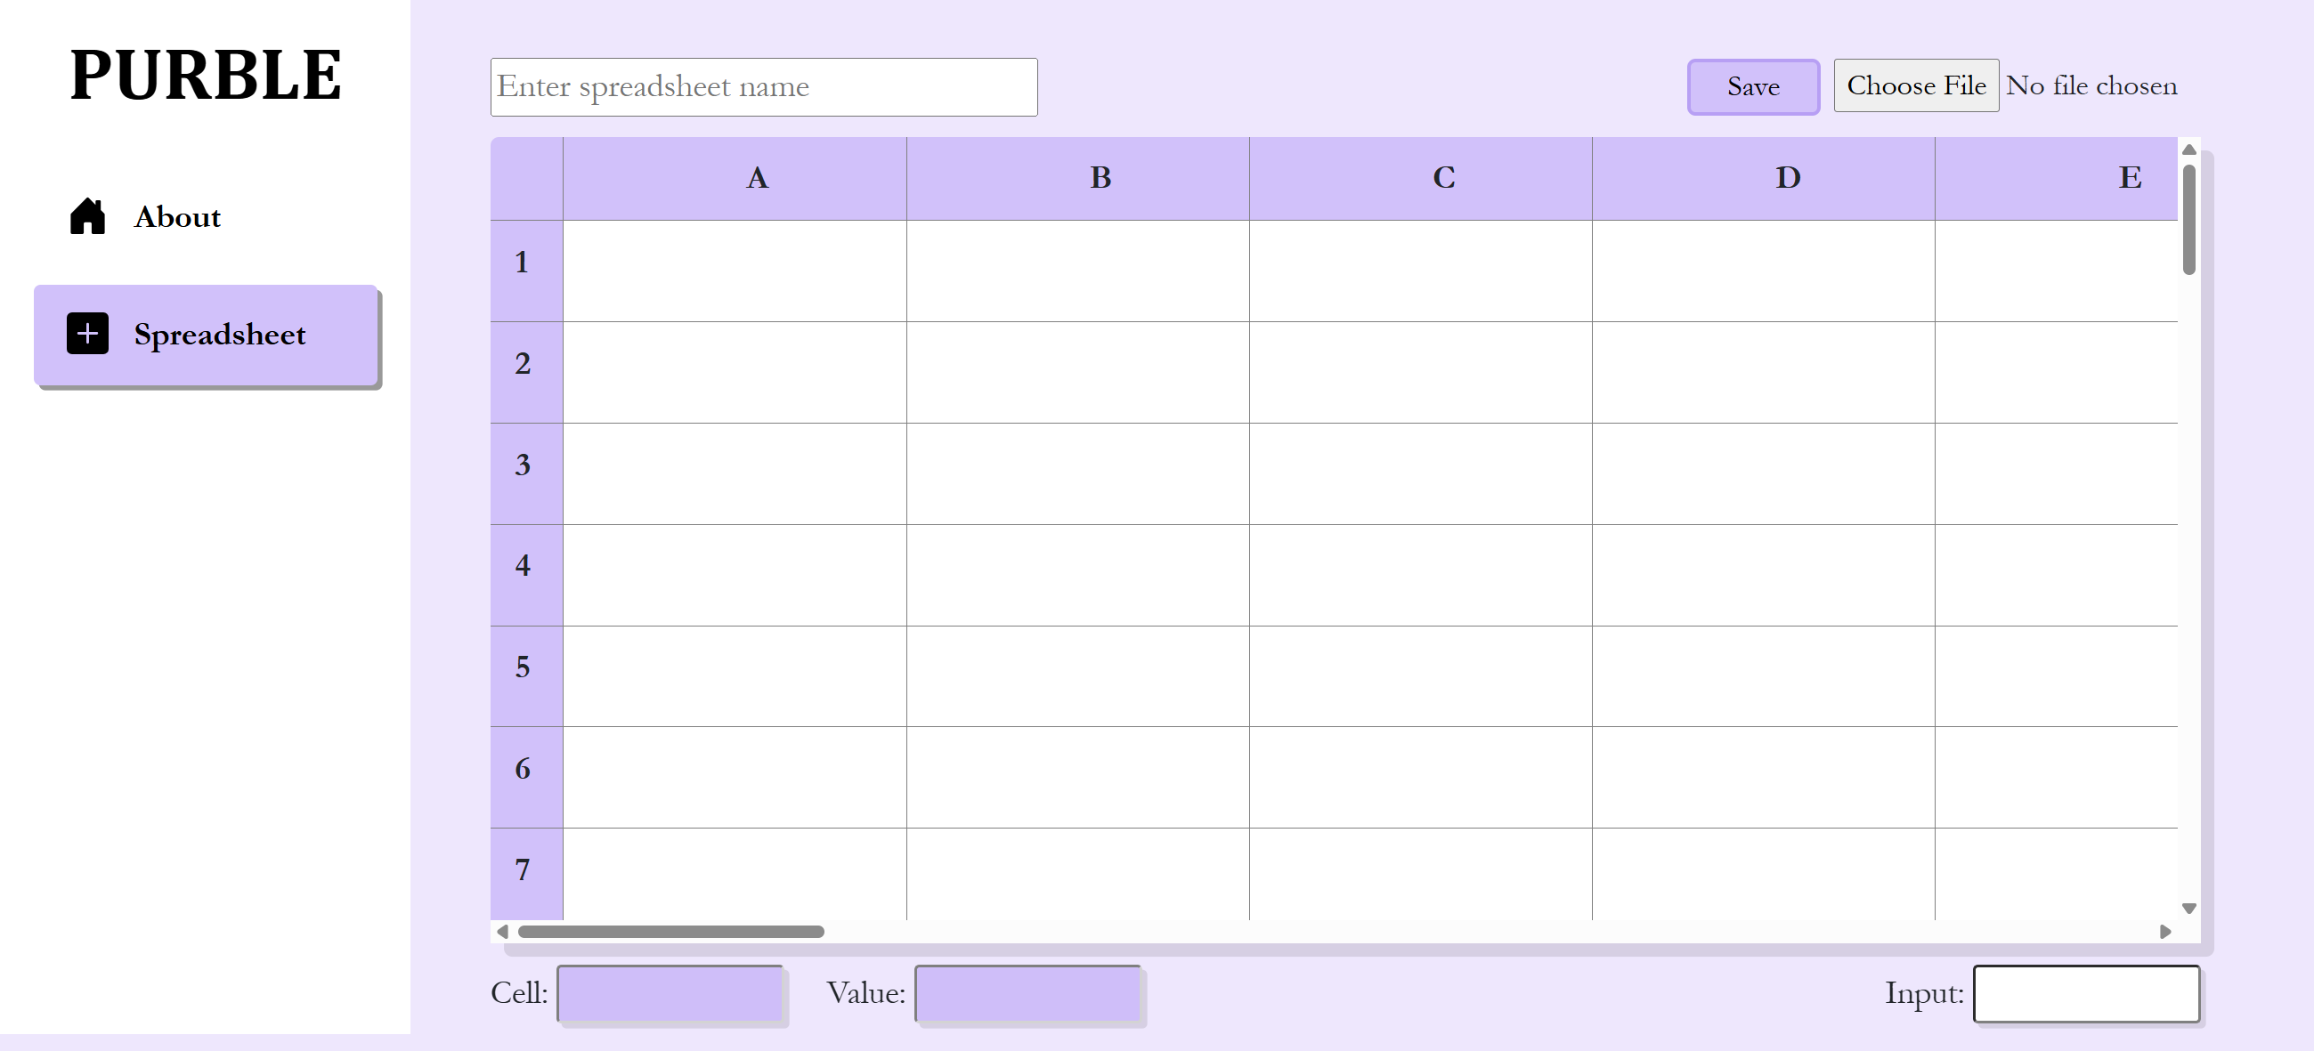
Task: Click the Cell display box
Action: 670,993
